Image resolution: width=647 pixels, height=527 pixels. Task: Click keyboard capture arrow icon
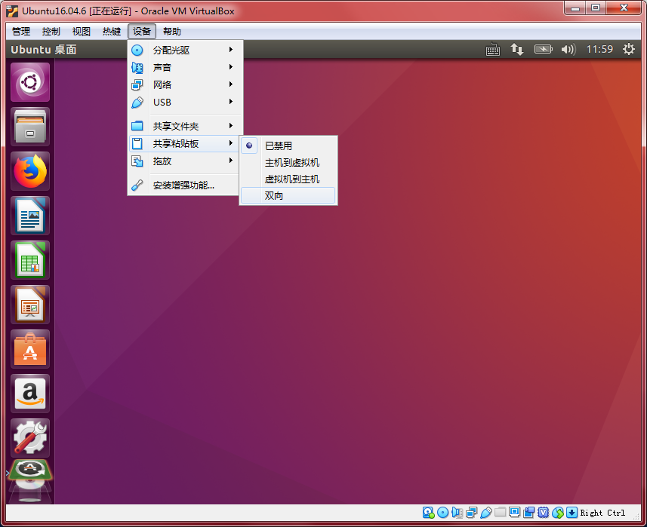pos(572,513)
